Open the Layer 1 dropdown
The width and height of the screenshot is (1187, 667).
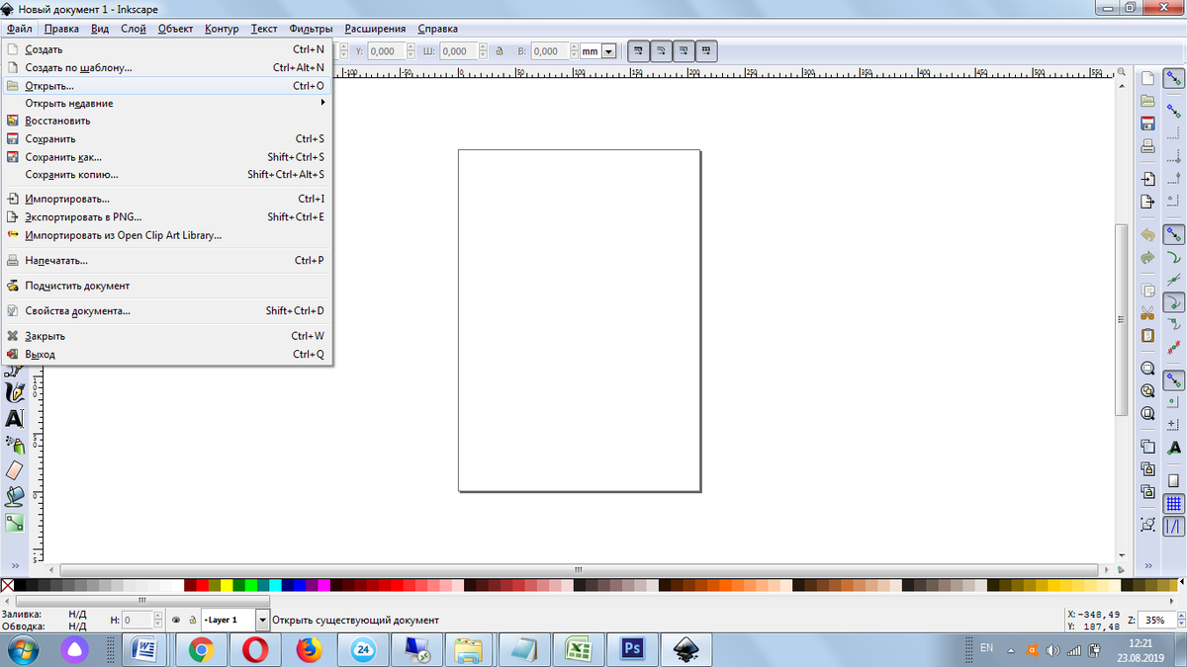(x=262, y=621)
